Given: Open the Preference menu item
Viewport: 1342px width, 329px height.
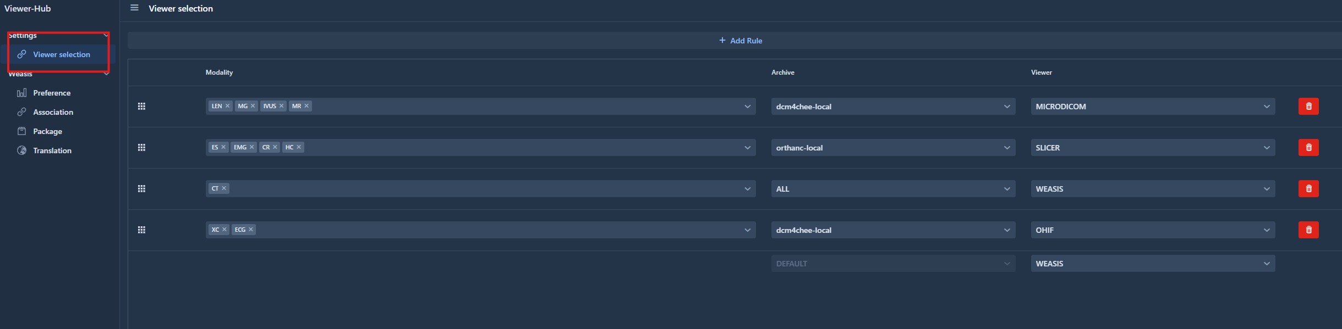Looking at the screenshot, I should click(52, 93).
